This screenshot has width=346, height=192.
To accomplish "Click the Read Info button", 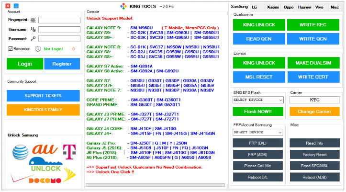I will (x=315, y=143).
